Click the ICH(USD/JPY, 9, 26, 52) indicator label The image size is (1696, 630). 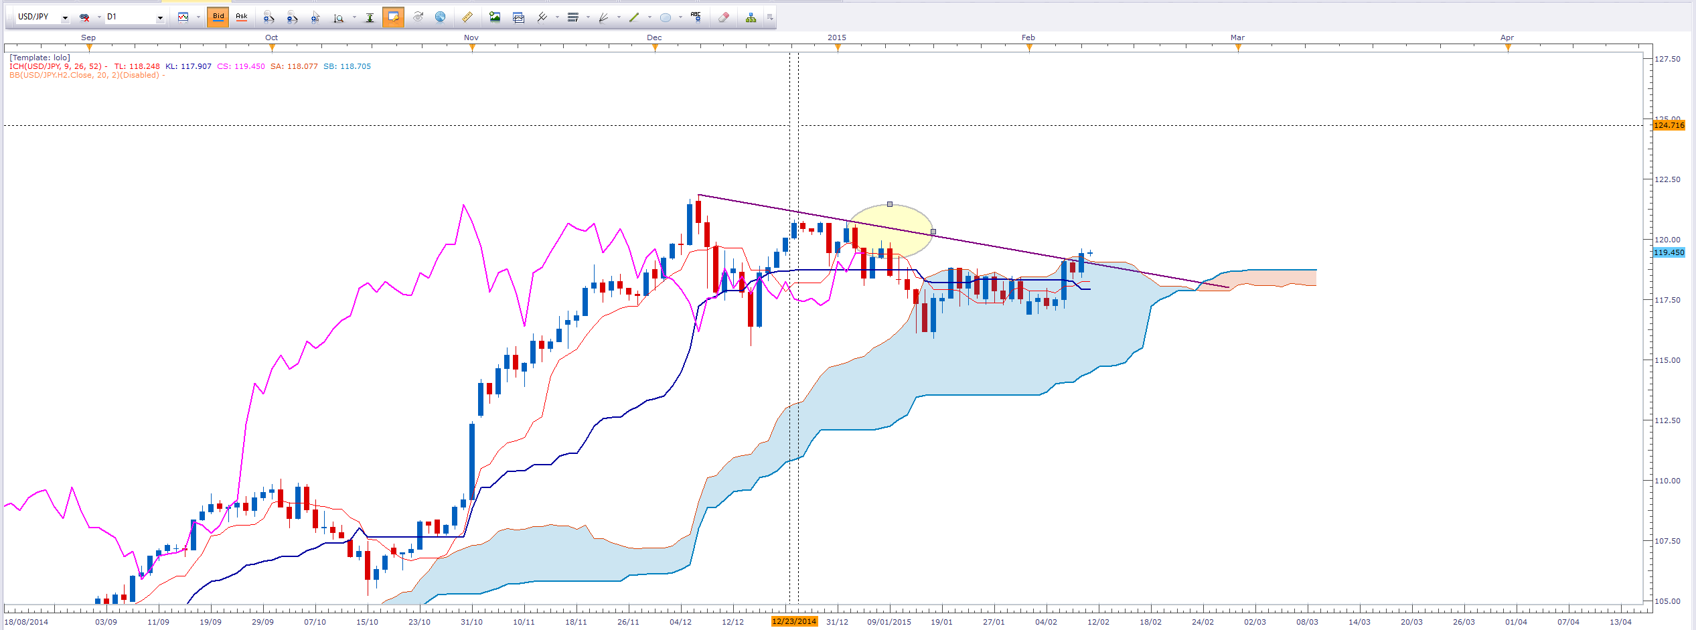tap(56, 66)
